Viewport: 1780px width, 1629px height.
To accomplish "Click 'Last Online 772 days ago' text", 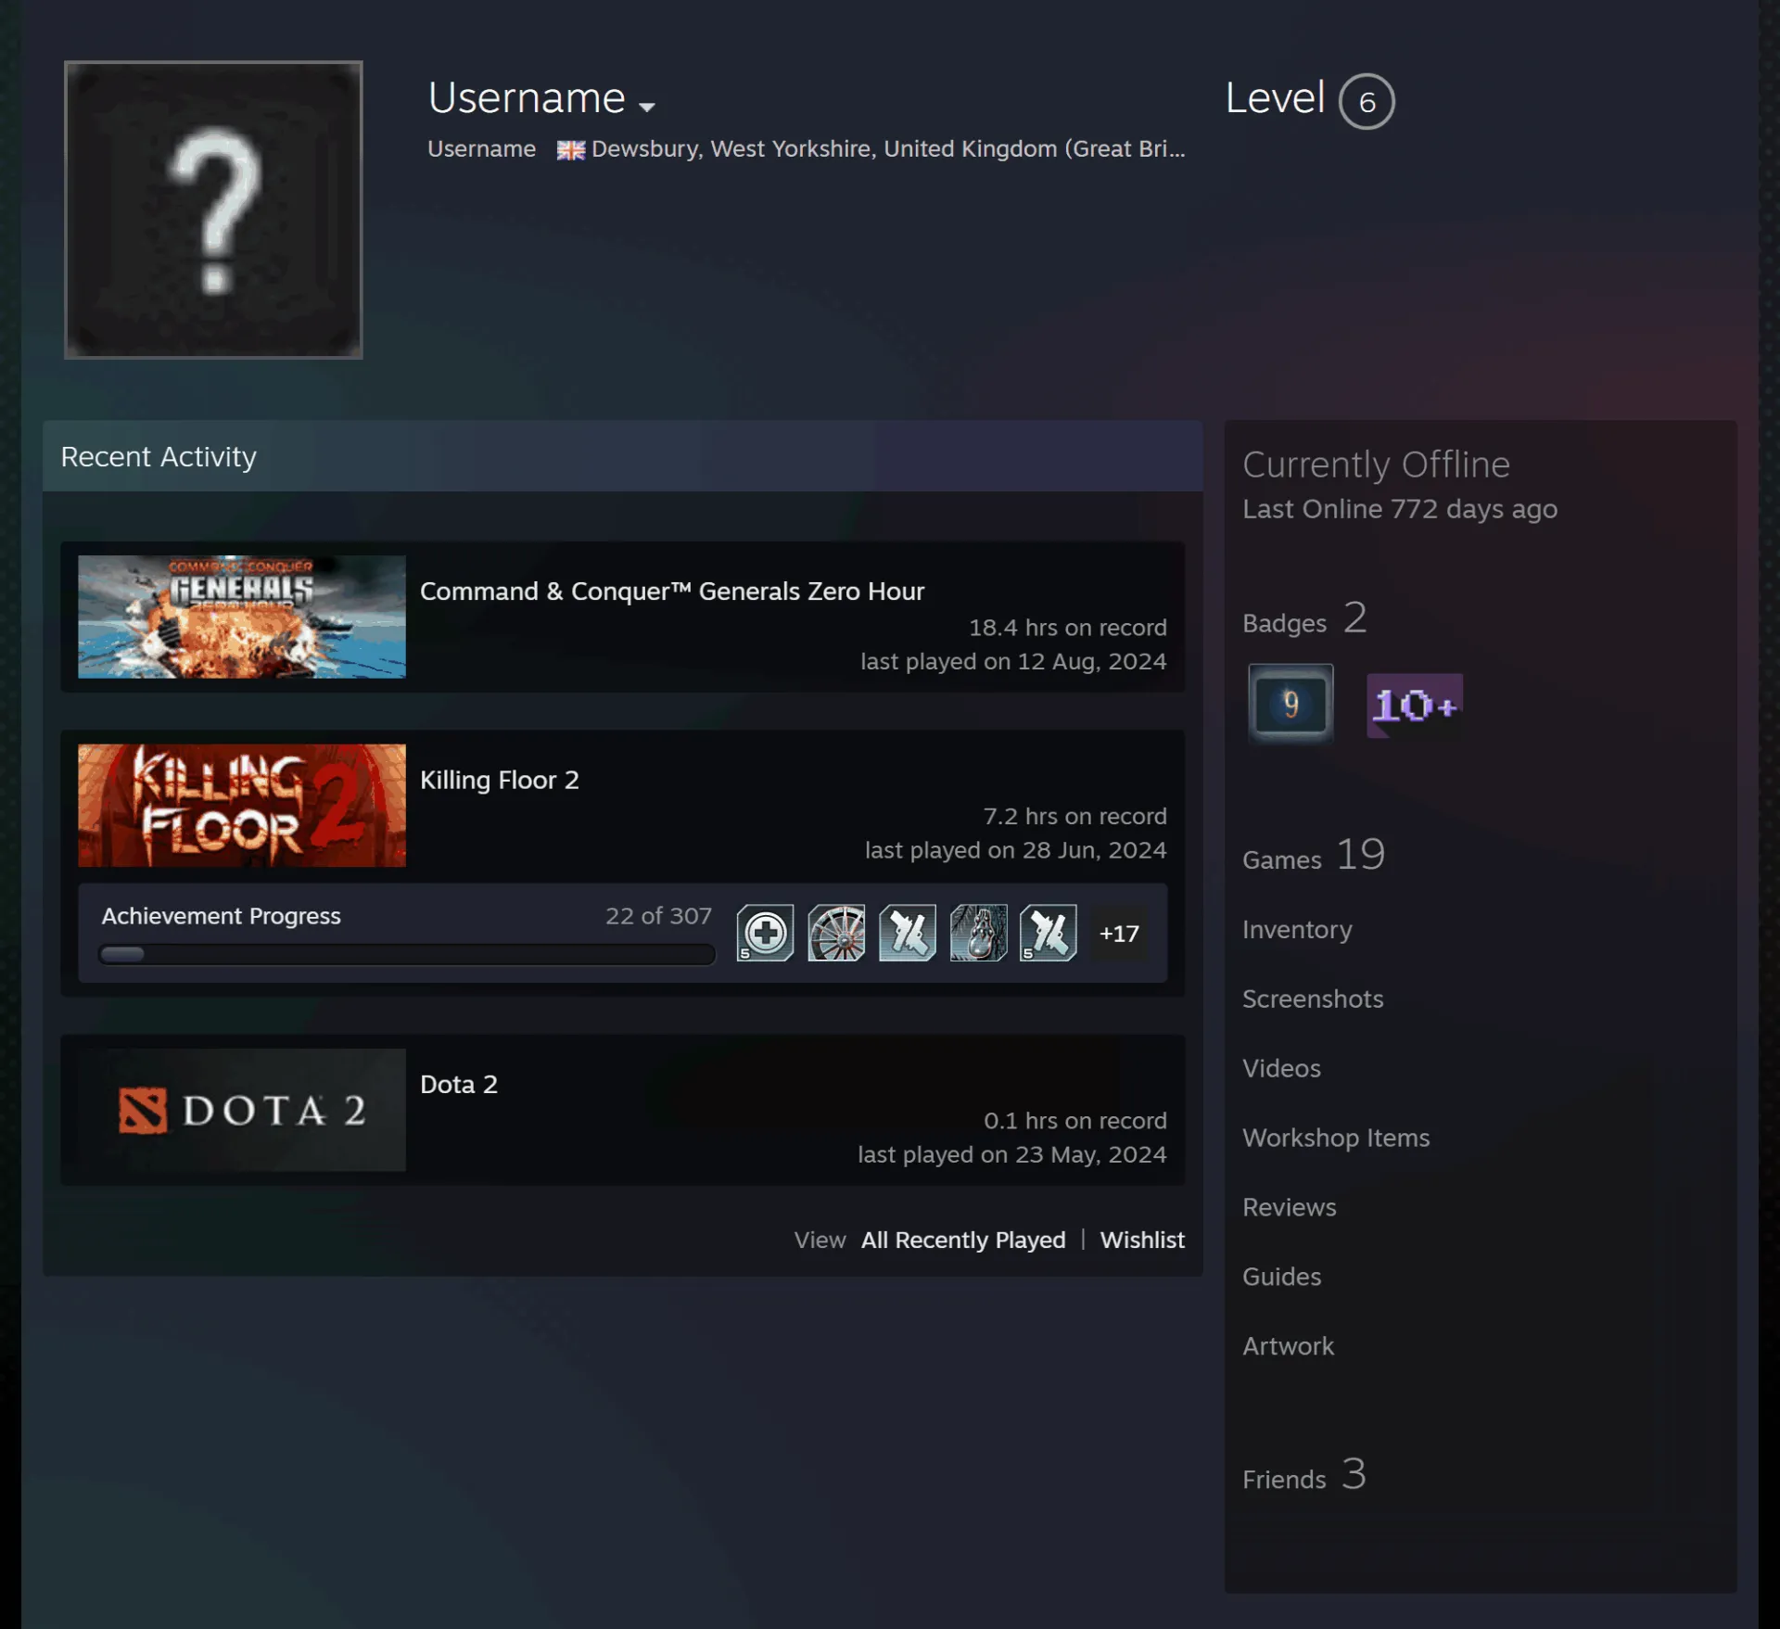I will click(x=1400, y=509).
